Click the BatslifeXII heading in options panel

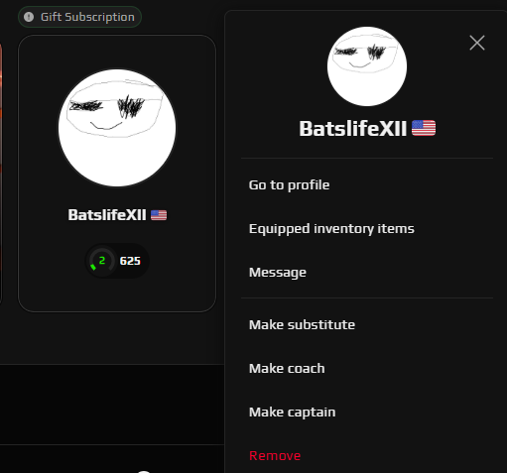[x=353, y=128]
